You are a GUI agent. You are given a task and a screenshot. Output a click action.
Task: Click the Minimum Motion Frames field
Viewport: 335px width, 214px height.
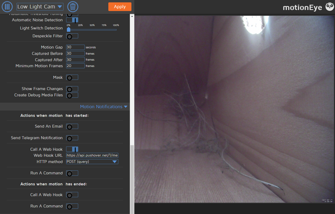pos(75,66)
